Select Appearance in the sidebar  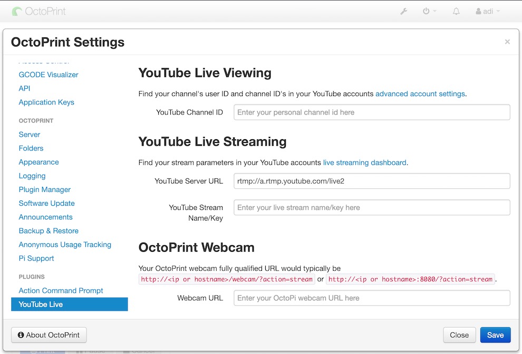[x=38, y=162]
